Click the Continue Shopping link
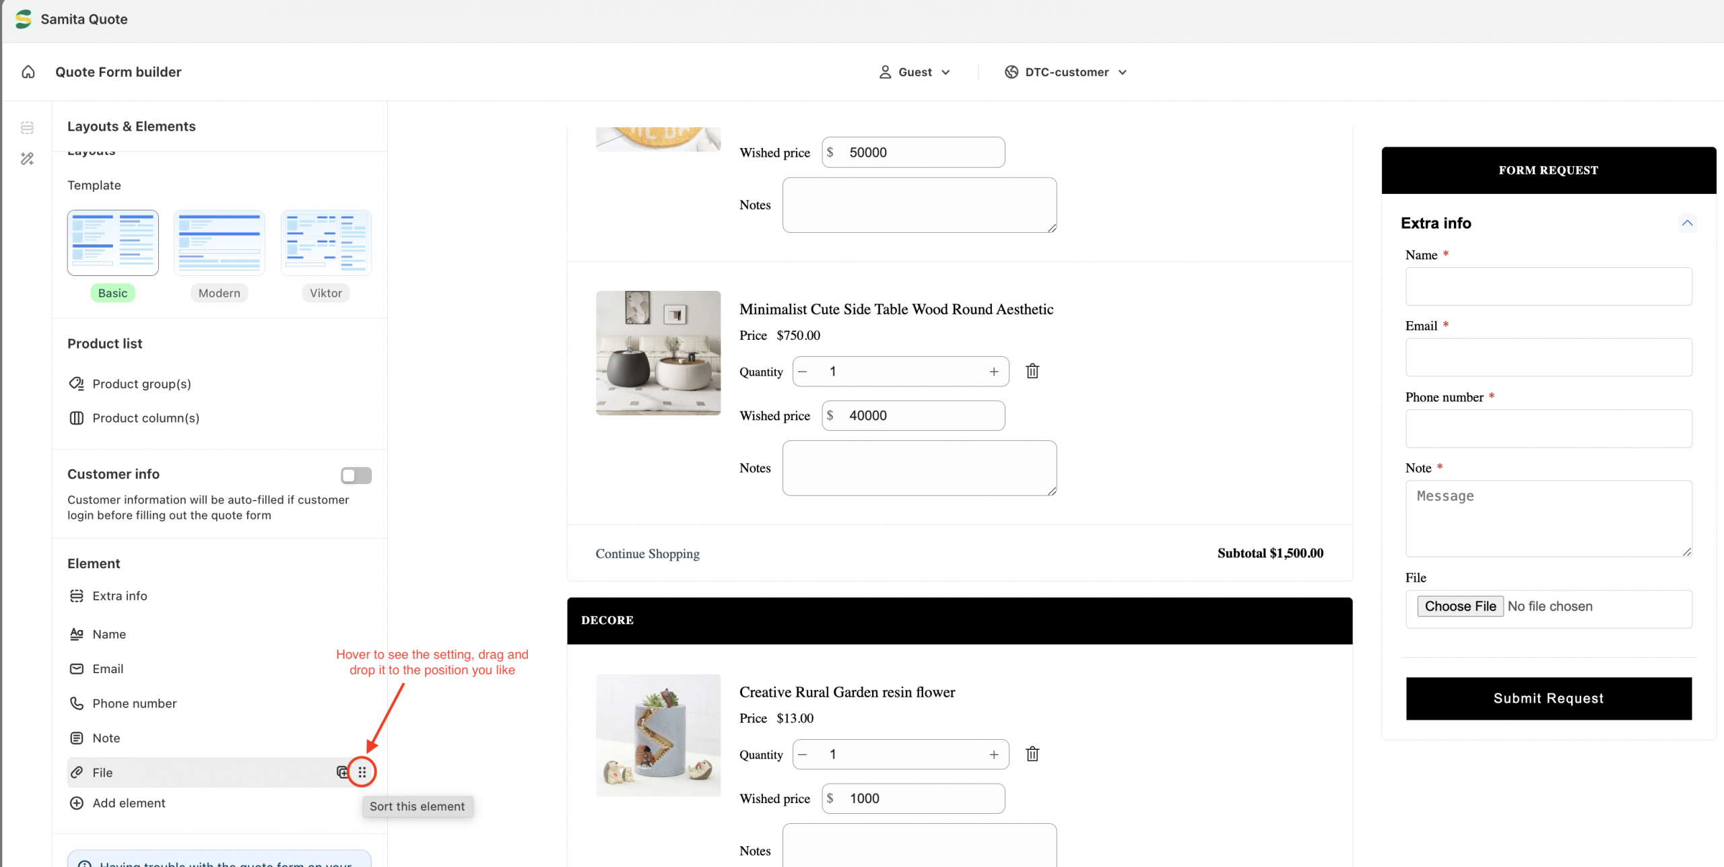 point(647,553)
